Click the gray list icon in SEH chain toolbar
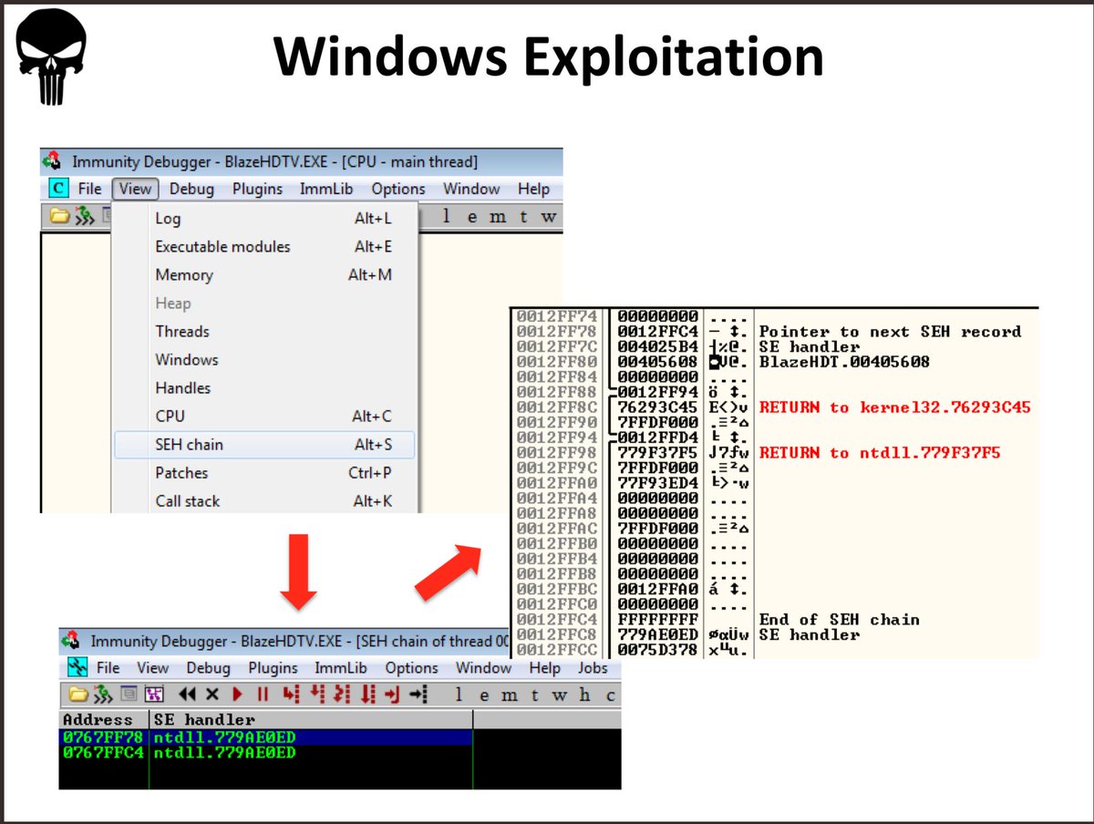This screenshot has width=1094, height=824. [x=129, y=694]
